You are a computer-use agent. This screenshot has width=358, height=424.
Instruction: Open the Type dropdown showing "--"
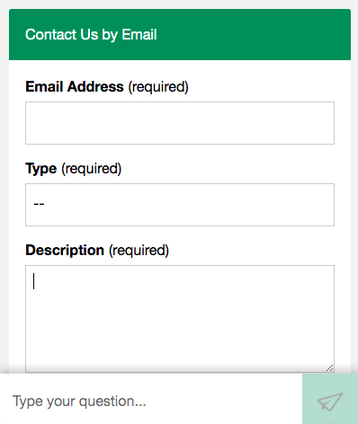tap(180, 205)
